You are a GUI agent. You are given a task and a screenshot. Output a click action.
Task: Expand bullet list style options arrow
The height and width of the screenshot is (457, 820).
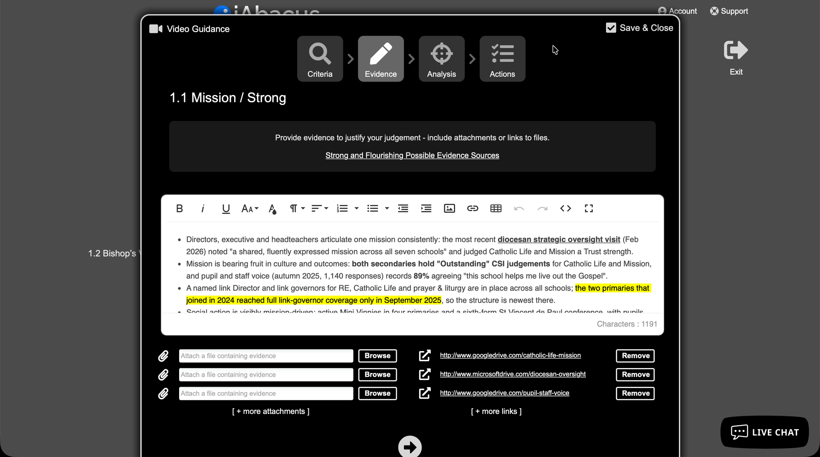[387, 209]
